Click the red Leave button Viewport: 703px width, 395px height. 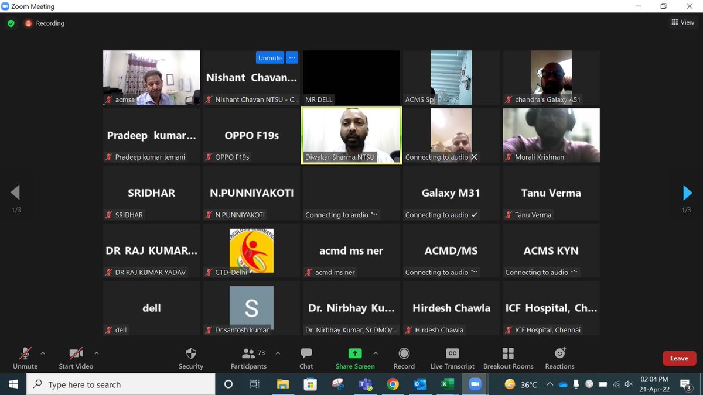click(x=679, y=358)
